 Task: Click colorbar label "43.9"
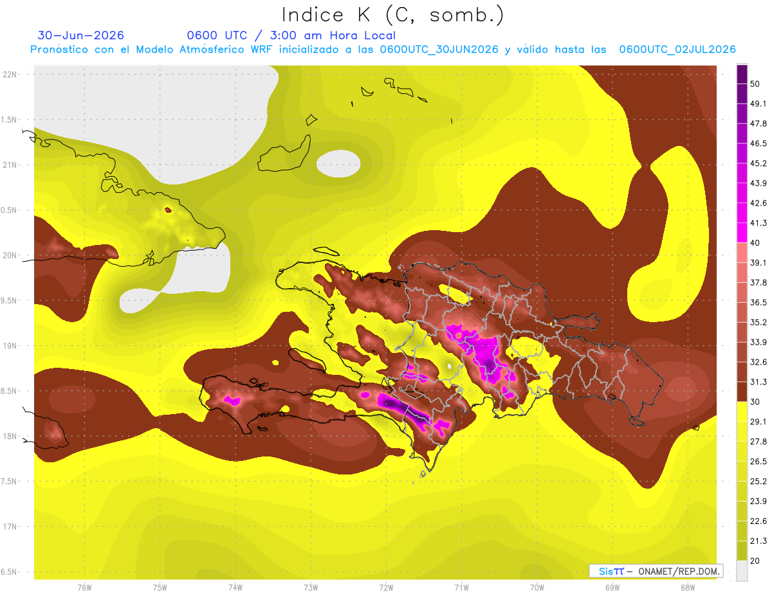click(758, 183)
